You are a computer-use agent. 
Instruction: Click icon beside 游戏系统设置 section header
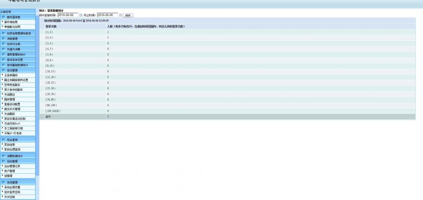3,60
